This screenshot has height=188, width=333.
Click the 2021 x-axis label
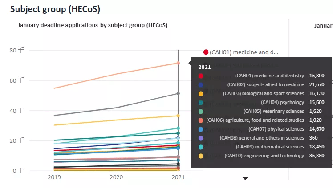pyautogui.click(x=178, y=177)
